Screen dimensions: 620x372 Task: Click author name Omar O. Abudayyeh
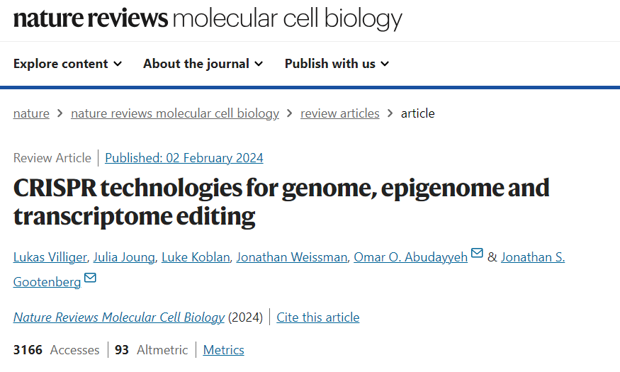(x=411, y=257)
